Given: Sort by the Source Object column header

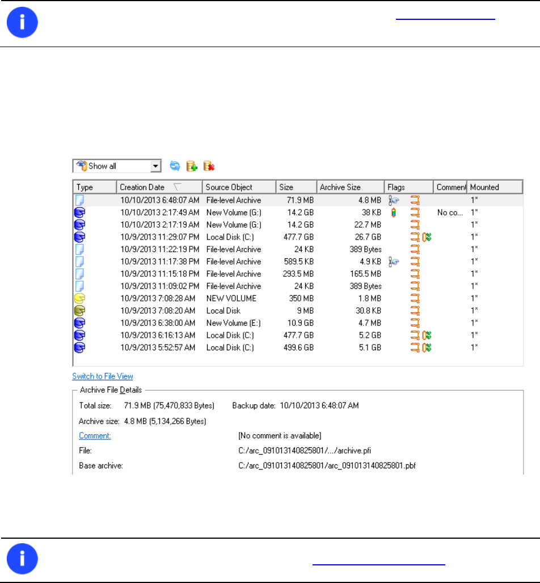Looking at the screenshot, I should pyautogui.click(x=239, y=187).
